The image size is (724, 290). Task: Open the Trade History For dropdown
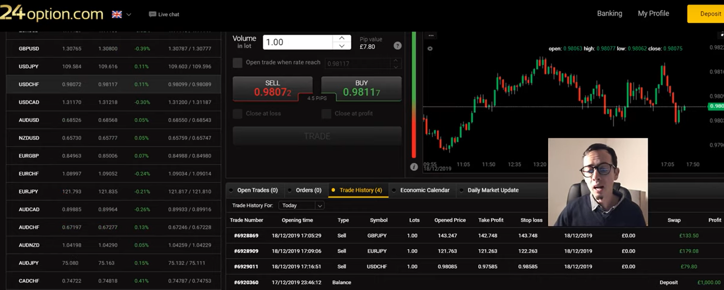301,205
